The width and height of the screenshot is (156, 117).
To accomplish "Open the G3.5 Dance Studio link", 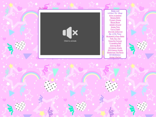I will coord(115,50).
